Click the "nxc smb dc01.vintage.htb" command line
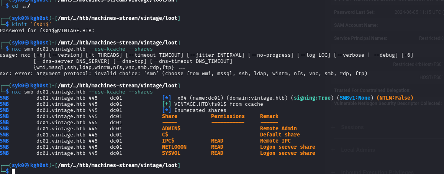The width and height of the screenshot is (444, 174). point(82,92)
